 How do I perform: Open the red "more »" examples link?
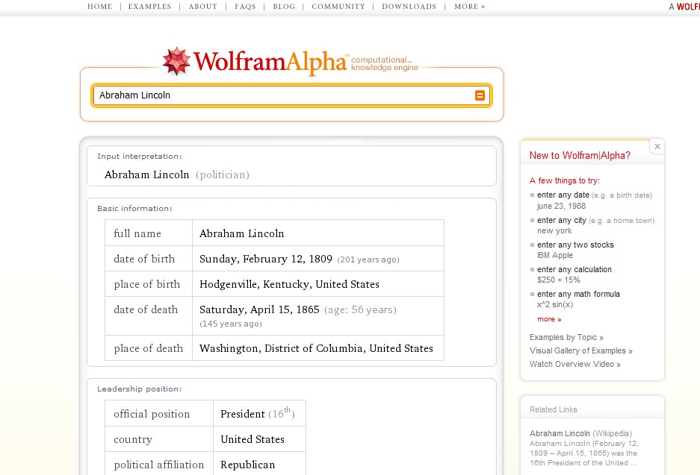[x=548, y=319]
